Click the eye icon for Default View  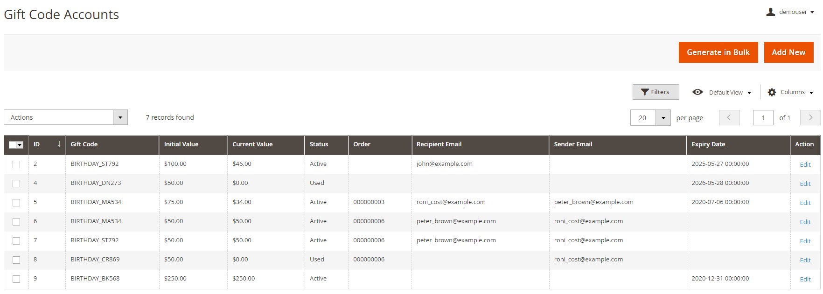[697, 92]
